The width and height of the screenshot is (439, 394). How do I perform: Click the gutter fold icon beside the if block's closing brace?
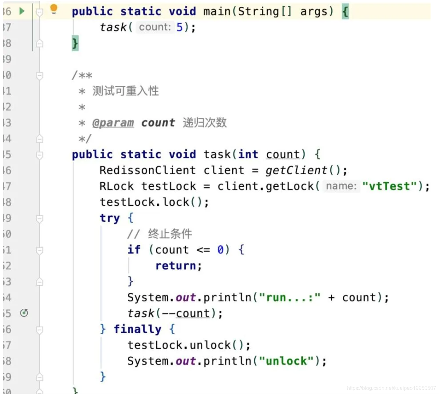[x=40, y=282]
